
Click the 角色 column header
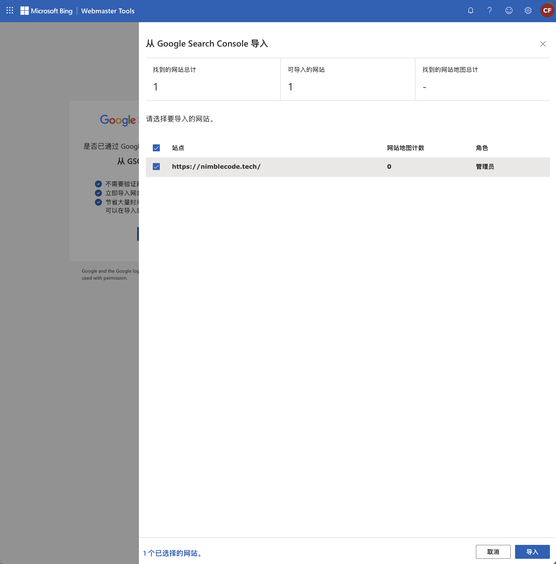point(482,148)
